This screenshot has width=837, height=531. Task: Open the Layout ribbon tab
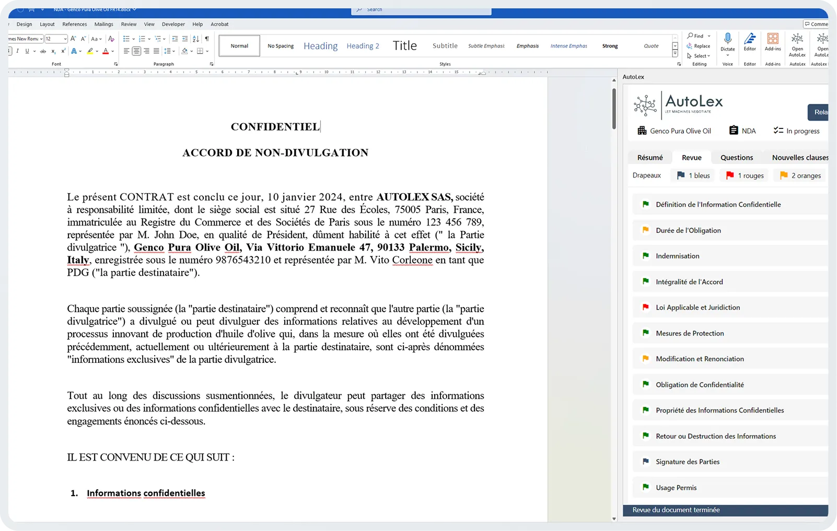tap(47, 24)
